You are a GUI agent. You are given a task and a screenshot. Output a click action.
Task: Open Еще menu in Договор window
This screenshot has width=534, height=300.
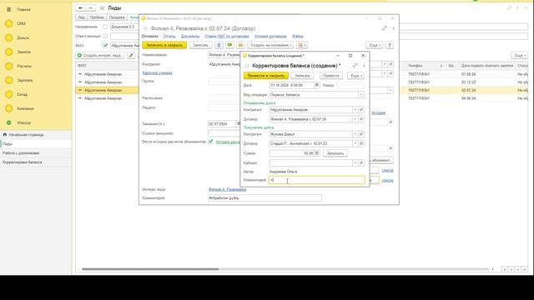click(375, 45)
